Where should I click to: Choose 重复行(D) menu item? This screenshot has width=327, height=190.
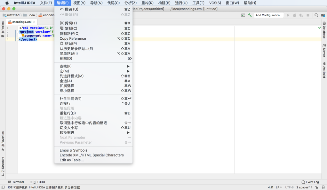[x=93, y=113]
